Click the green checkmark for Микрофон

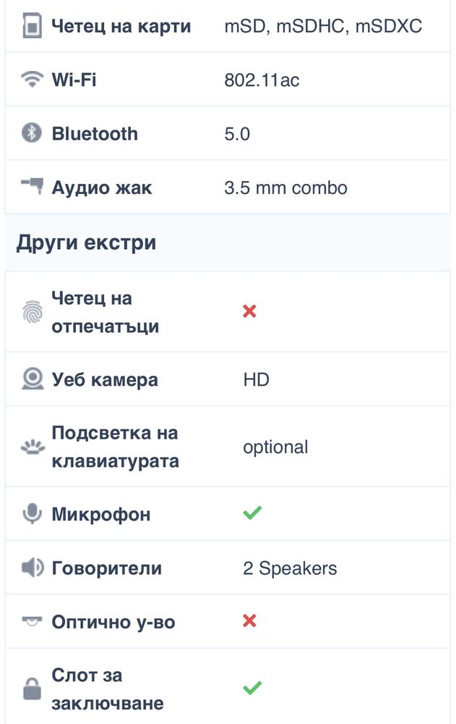pyautogui.click(x=252, y=513)
